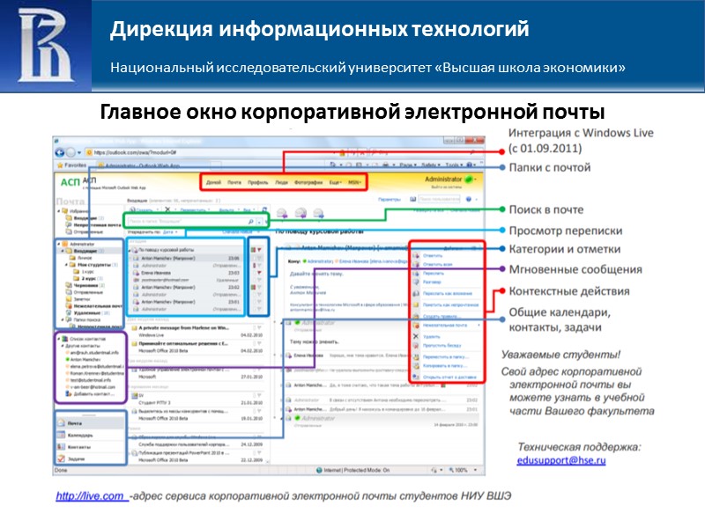Screen dimensions: 705x528
Task: Click the address book icon beside the people search
Action: tap(412, 199)
